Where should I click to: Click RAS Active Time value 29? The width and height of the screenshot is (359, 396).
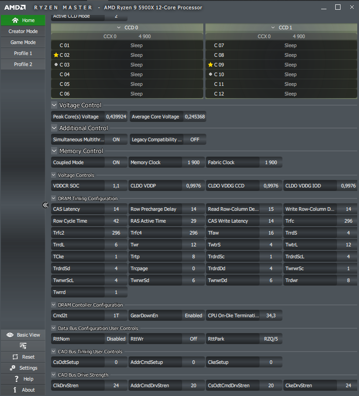tap(194, 221)
